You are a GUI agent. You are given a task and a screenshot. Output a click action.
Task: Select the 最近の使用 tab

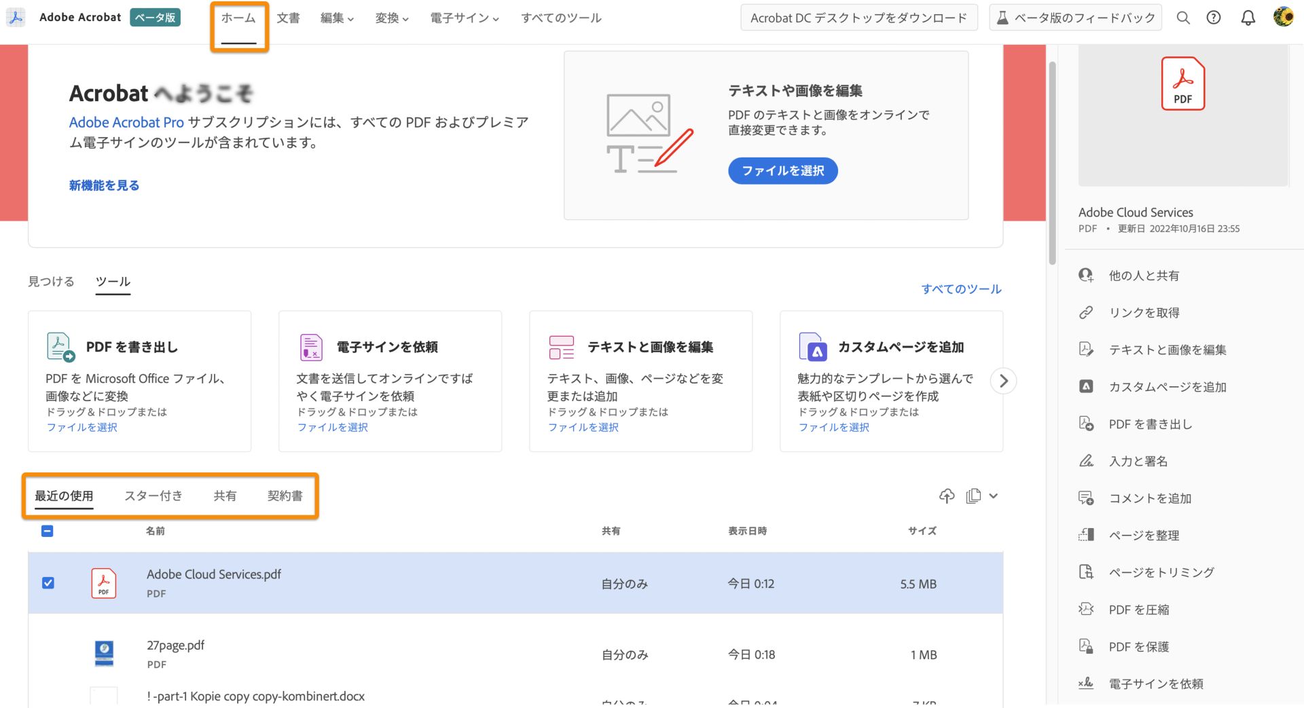tap(64, 496)
